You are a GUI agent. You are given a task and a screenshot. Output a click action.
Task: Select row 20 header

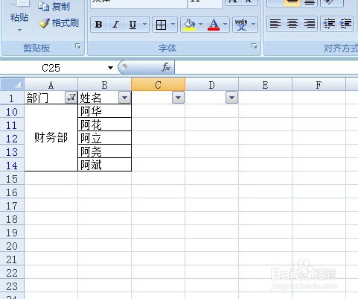click(12, 246)
